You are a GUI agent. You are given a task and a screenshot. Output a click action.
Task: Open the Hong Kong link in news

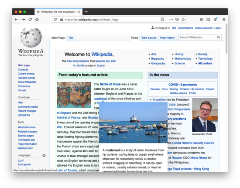coord(201,169)
